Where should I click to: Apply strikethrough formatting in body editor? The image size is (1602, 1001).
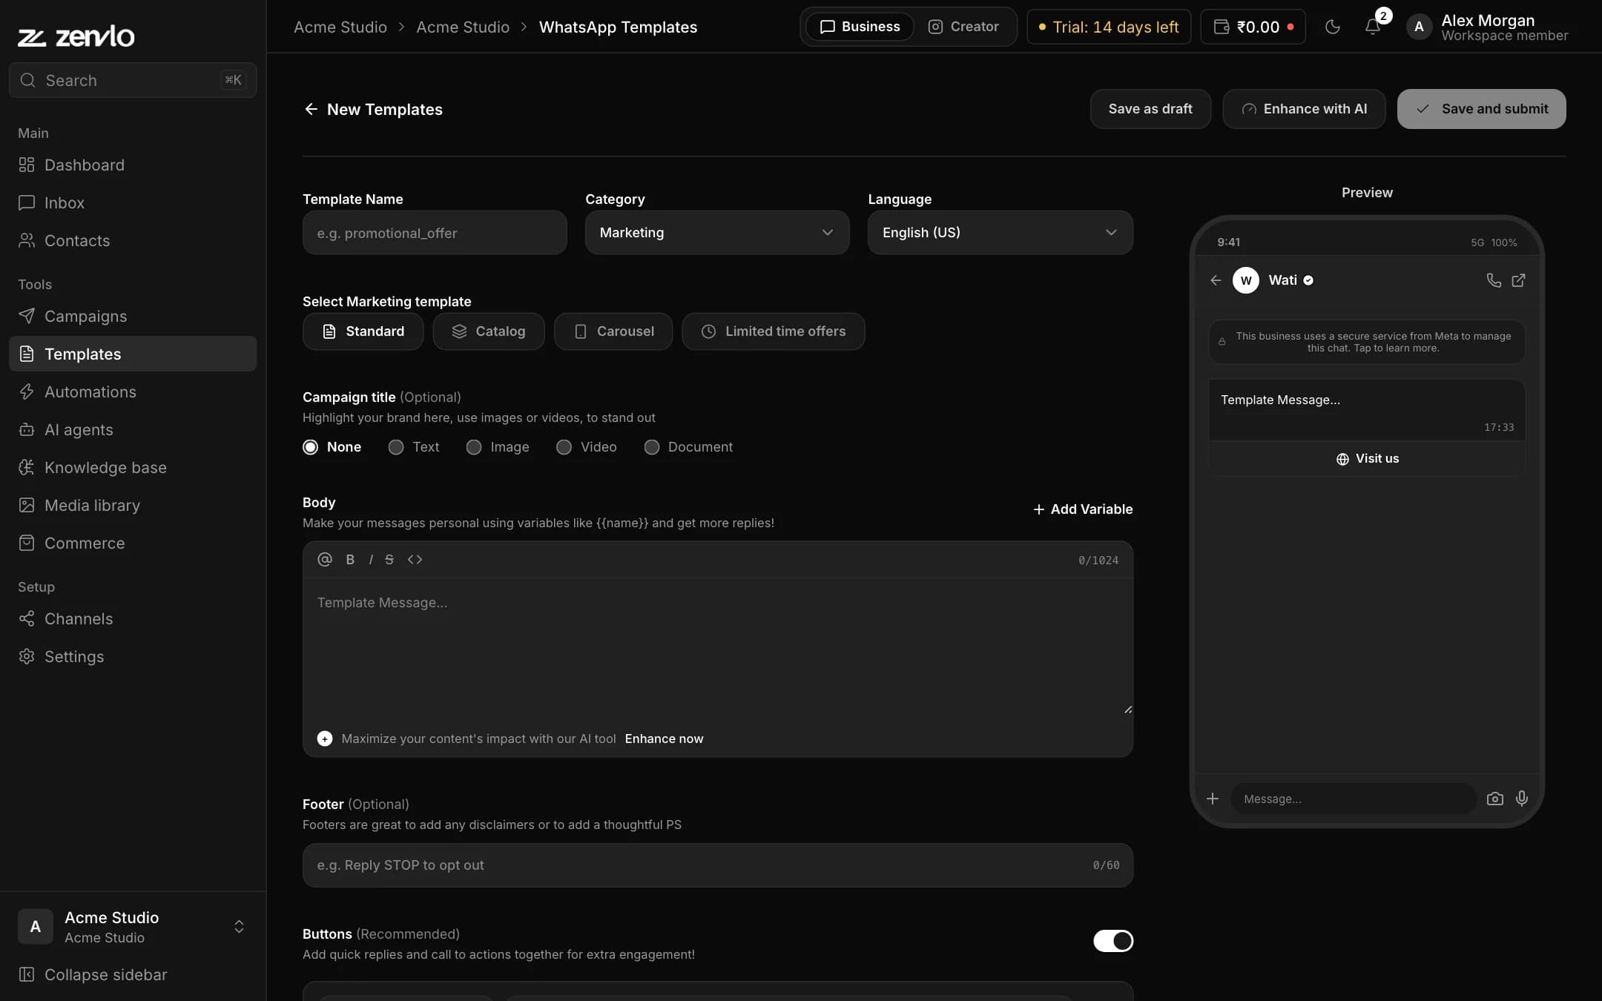point(389,559)
